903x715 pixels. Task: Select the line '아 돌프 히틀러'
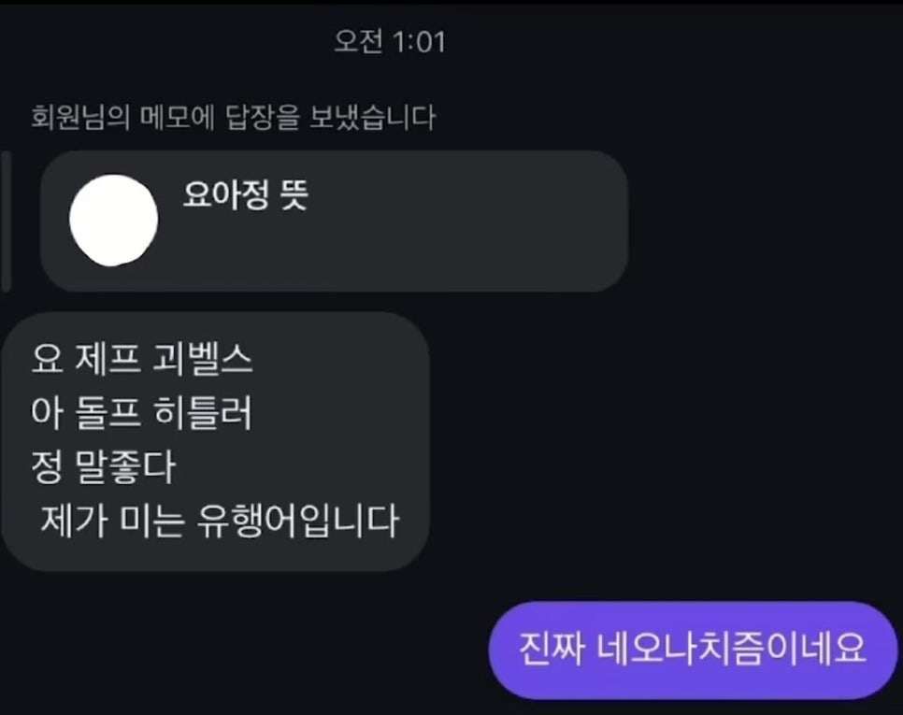tap(142, 413)
